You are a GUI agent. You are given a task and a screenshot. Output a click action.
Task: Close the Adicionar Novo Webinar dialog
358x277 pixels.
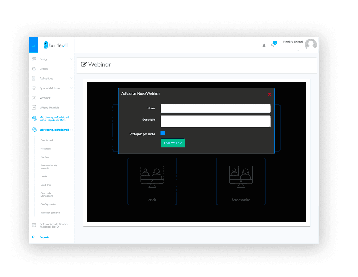click(269, 94)
